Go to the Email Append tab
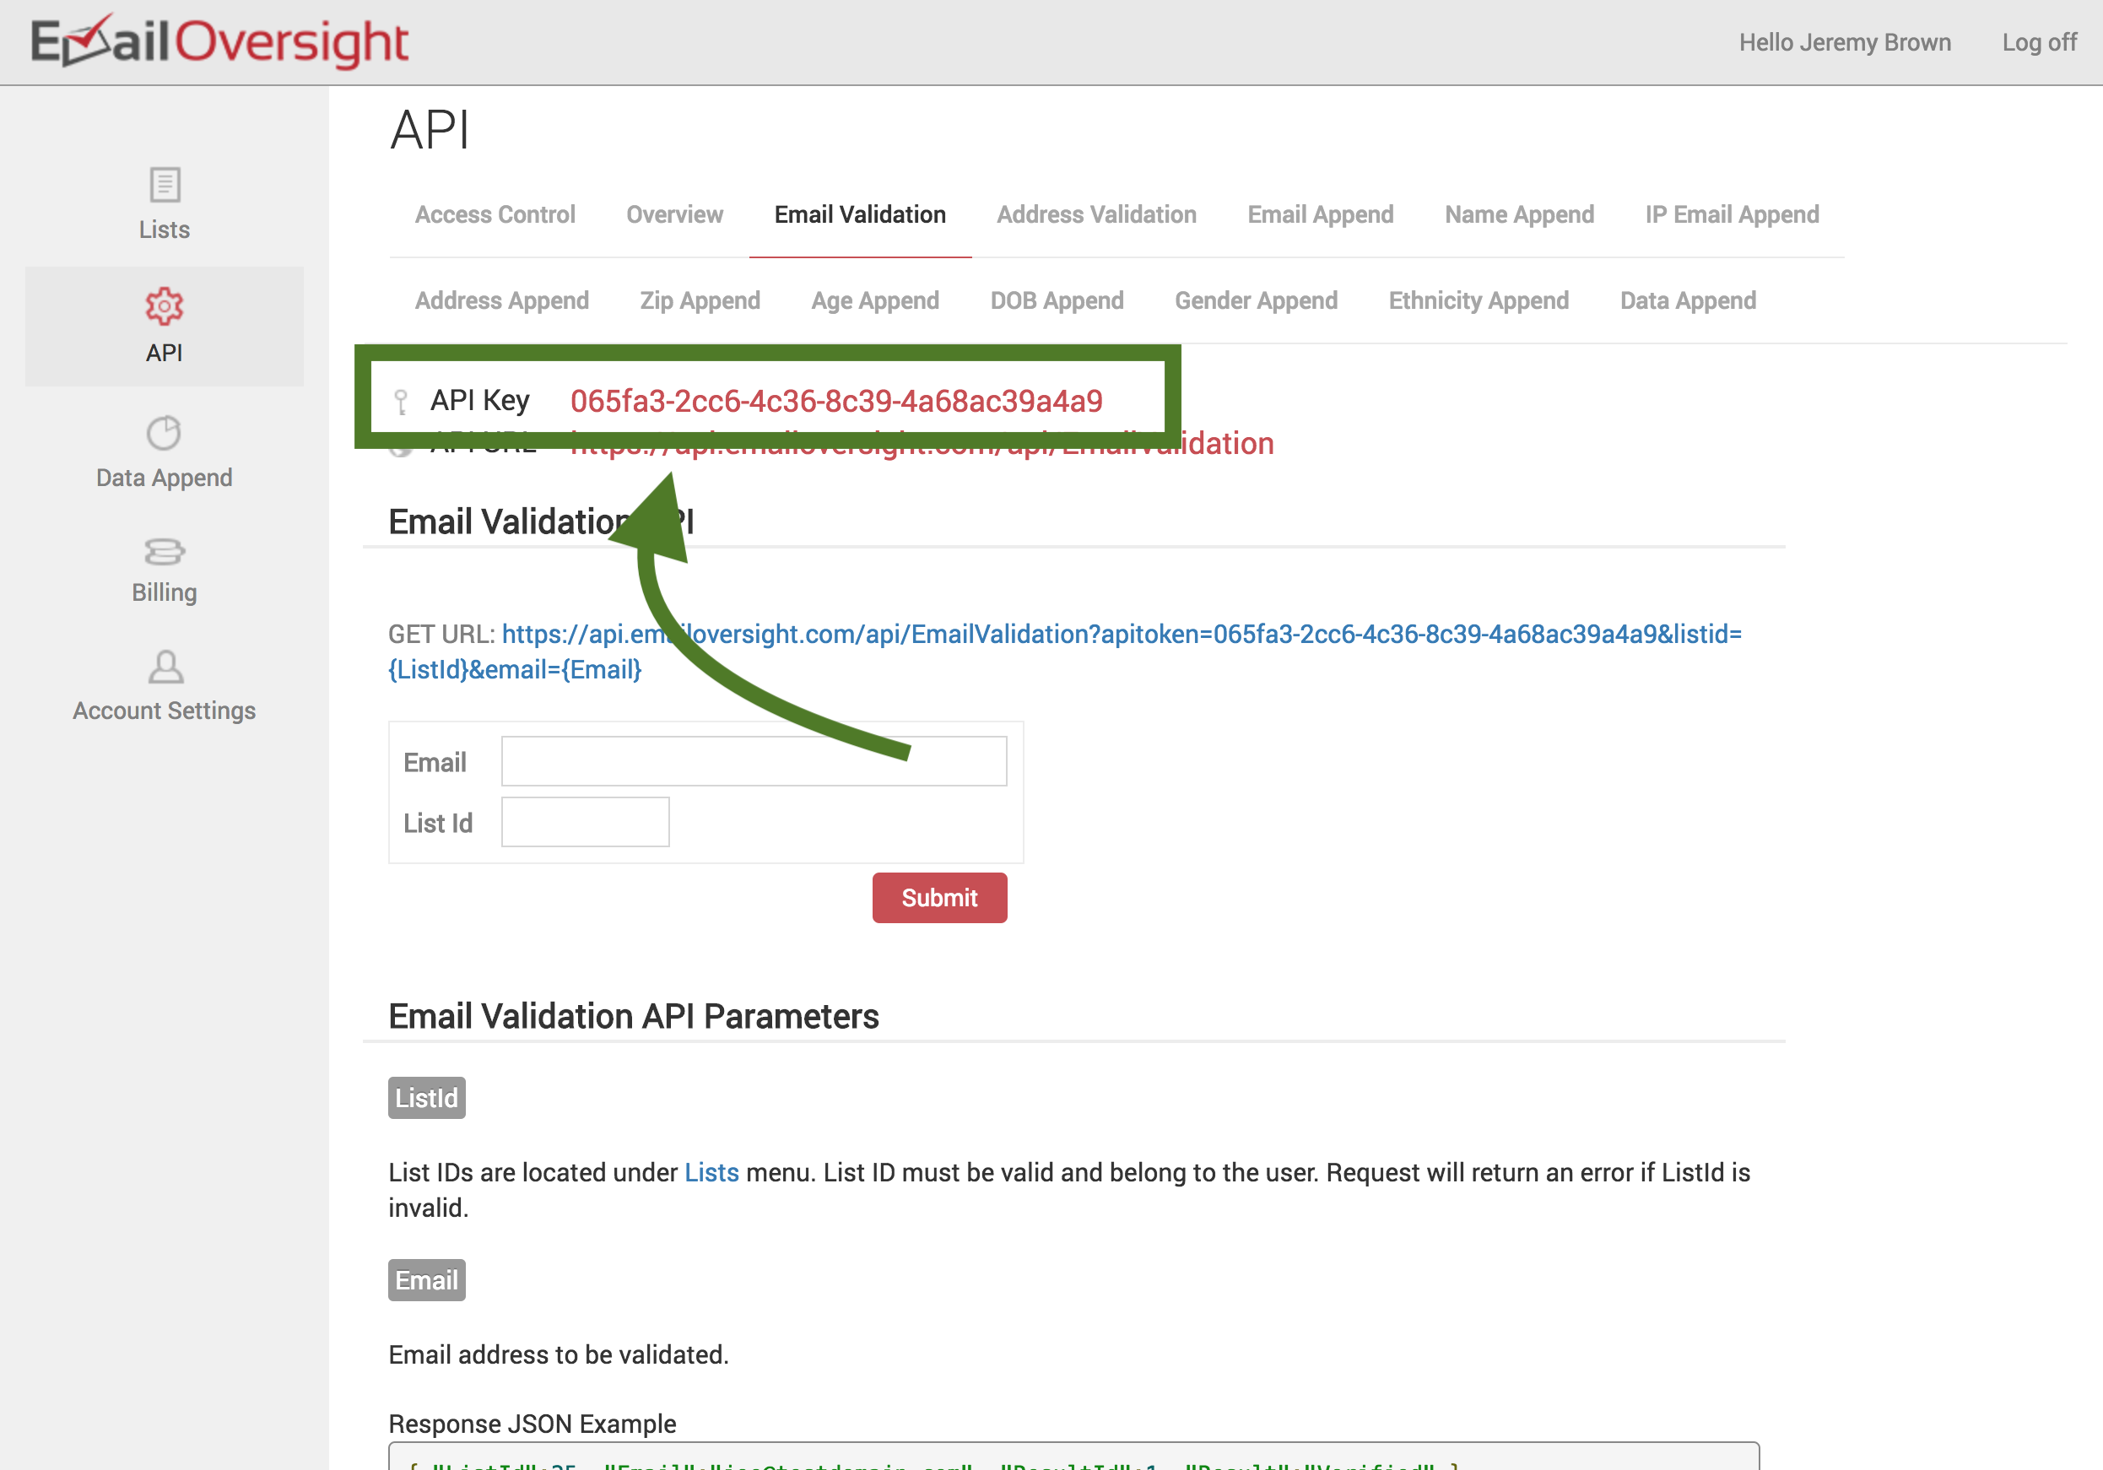 [x=1320, y=214]
